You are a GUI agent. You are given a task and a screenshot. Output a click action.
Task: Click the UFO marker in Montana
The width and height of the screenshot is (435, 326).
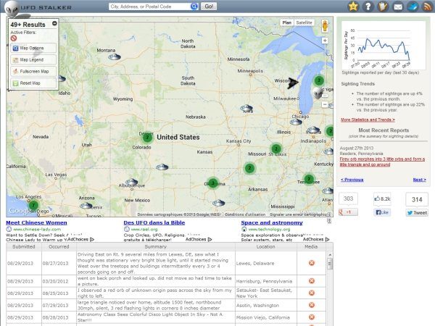(x=114, y=57)
